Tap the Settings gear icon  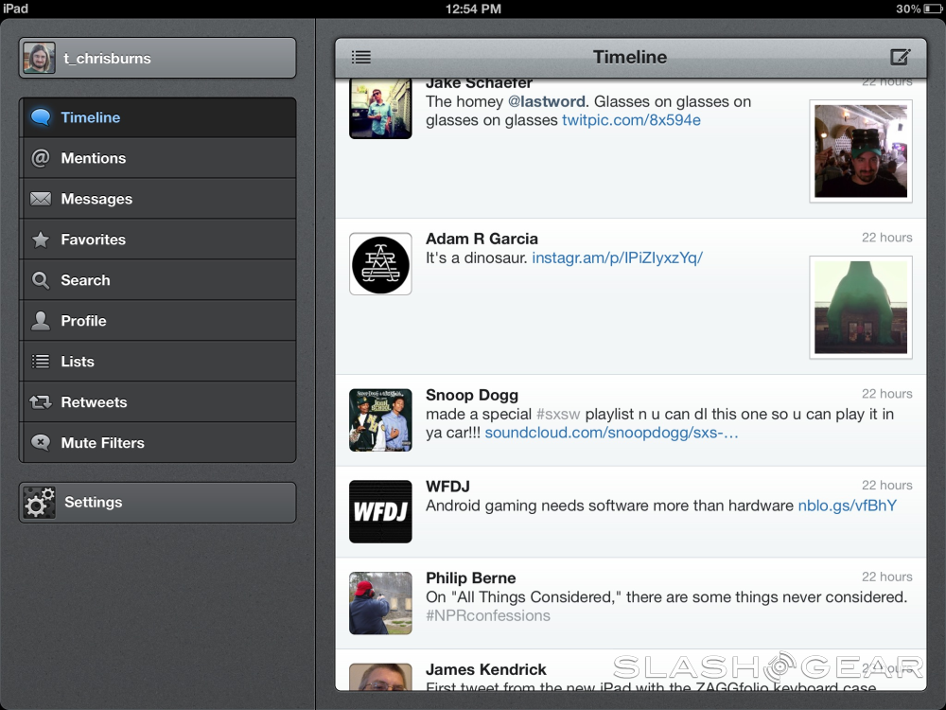[x=40, y=503]
